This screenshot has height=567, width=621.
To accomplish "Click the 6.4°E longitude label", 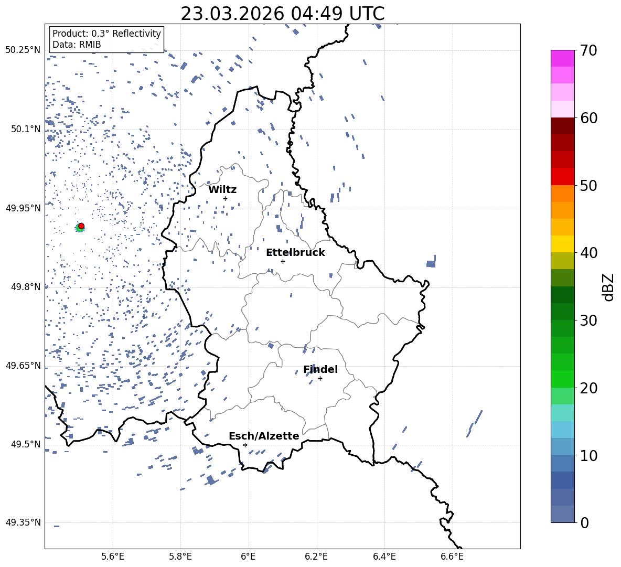I will [x=384, y=557].
